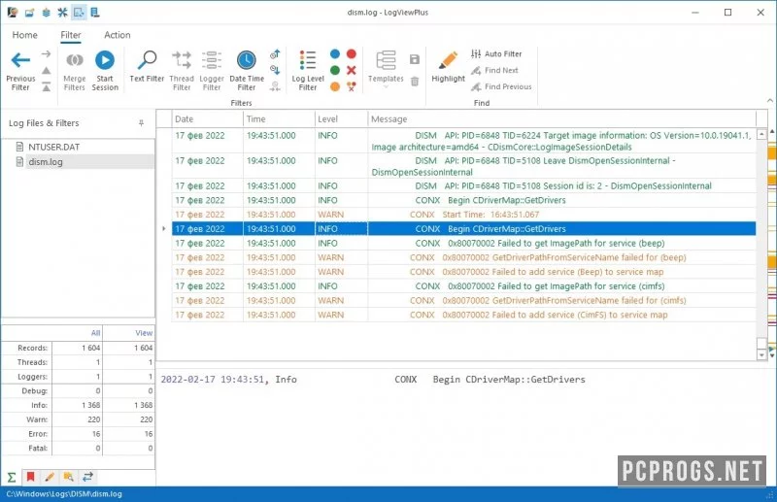Click the rightmost server icon in title bar
Image resolution: width=777 pixels, height=502 pixels.
(94, 13)
